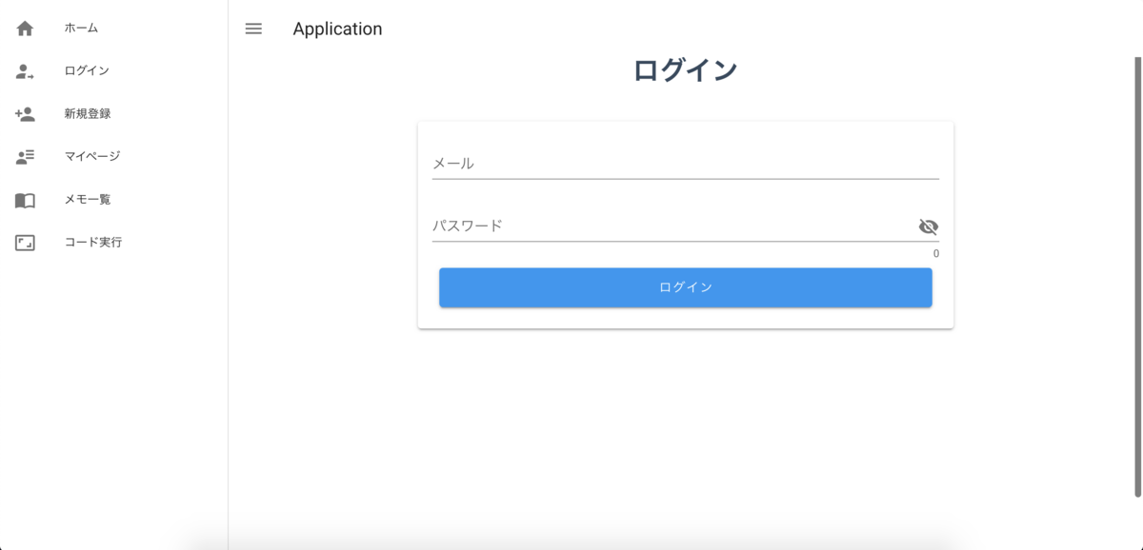1143x550 pixels.
Task: Focus the メール input field
Action: (685, 164)
